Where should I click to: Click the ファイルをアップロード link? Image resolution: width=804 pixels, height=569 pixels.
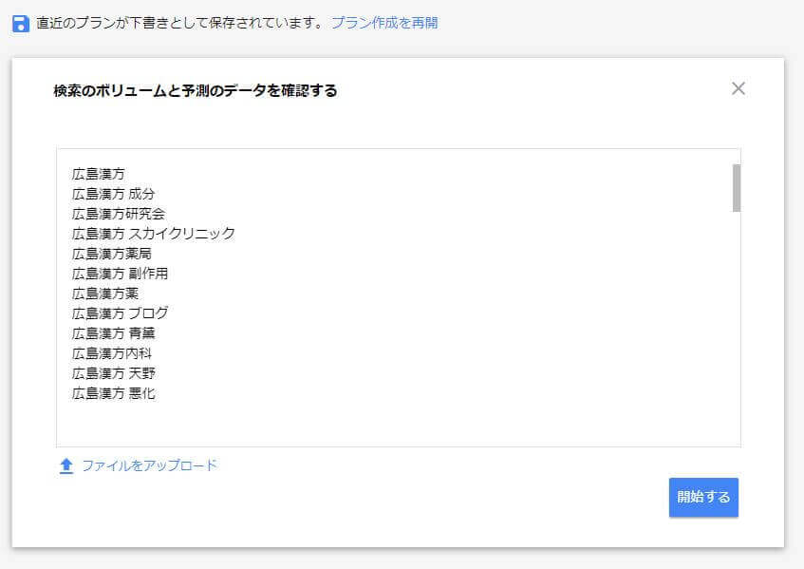[150, 465]
